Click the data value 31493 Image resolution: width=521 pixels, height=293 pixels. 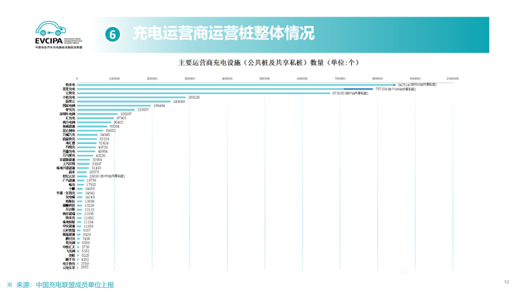coord(96,168)
